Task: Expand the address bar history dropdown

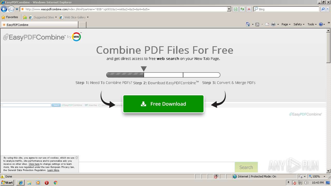Action: click(229, 9)
